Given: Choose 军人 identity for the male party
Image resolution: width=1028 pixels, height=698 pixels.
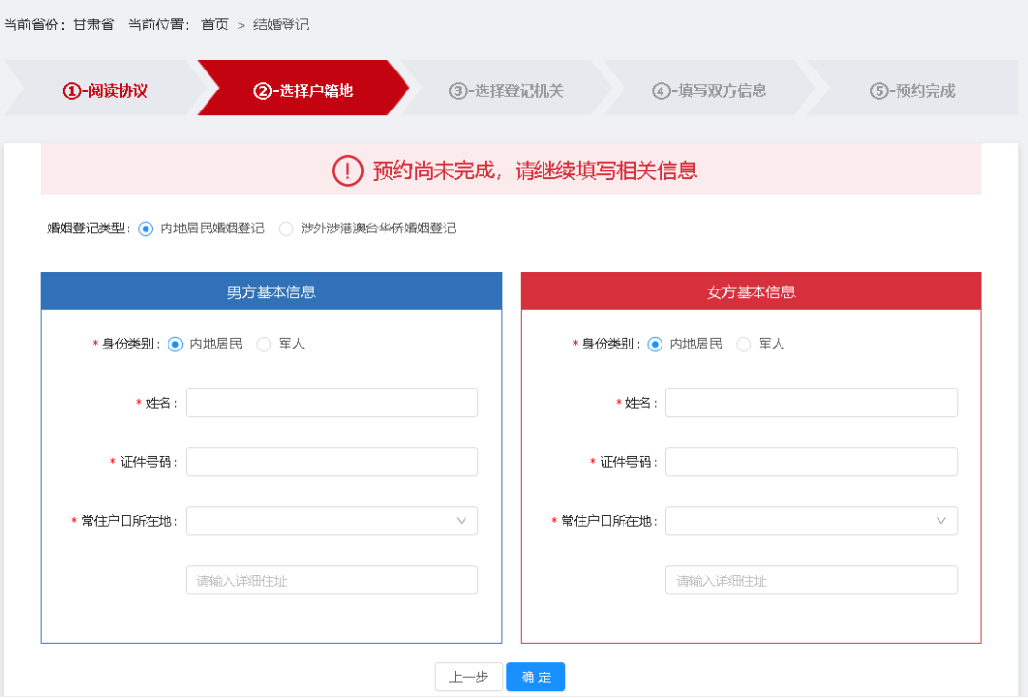Looking at the screenshot, I should point(265,345).
